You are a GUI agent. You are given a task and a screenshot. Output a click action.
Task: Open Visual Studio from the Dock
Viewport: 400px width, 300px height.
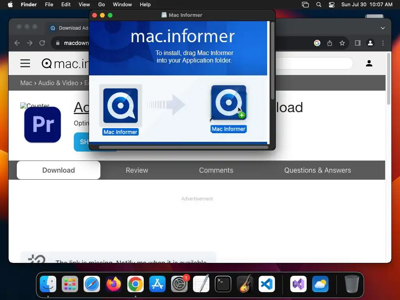pyautogui.click(x=298, y=284)
